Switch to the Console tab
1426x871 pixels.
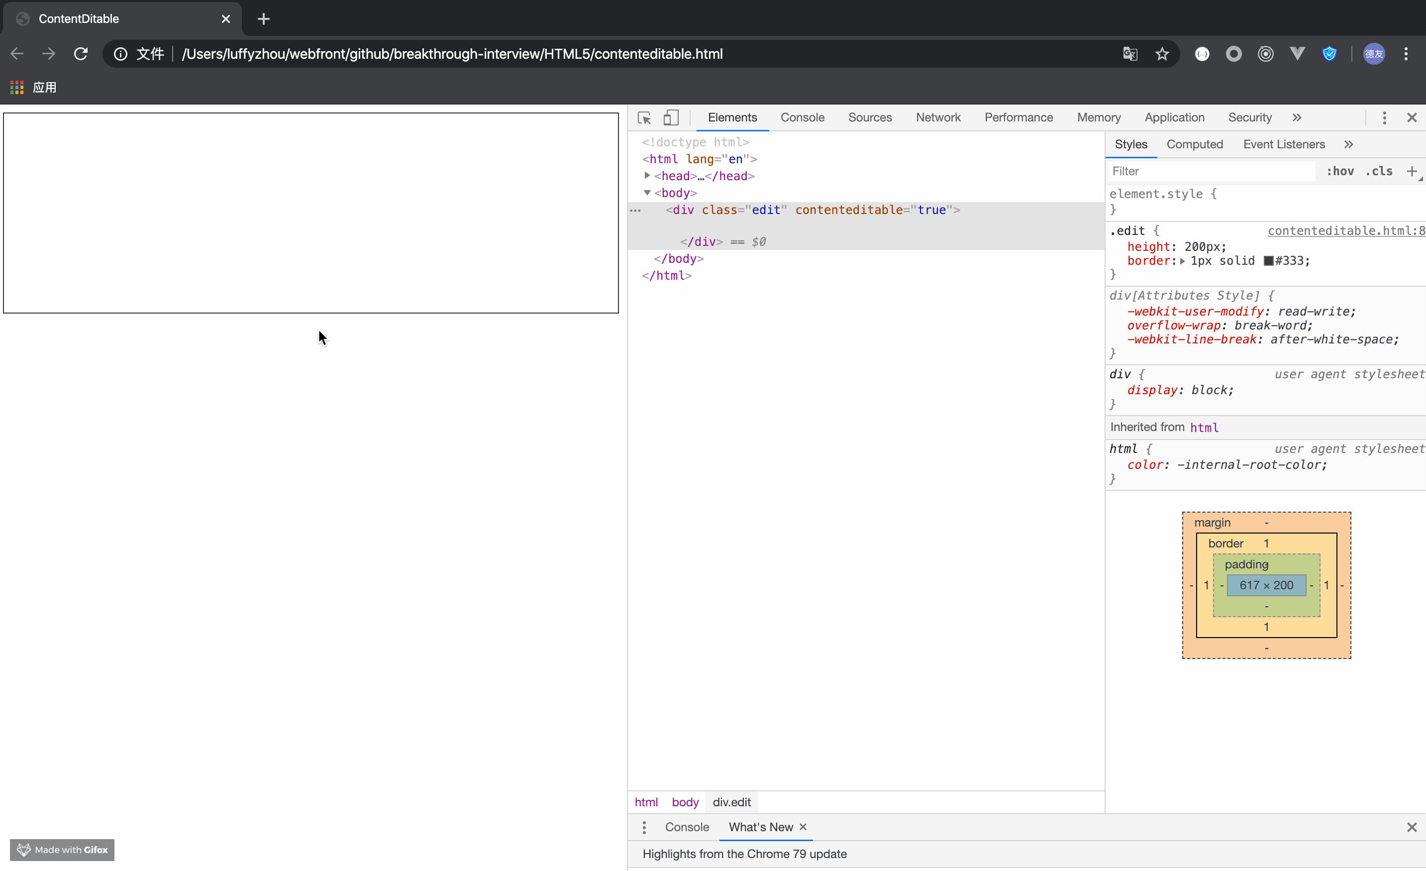pyautogui.click(x=802, y=117)
